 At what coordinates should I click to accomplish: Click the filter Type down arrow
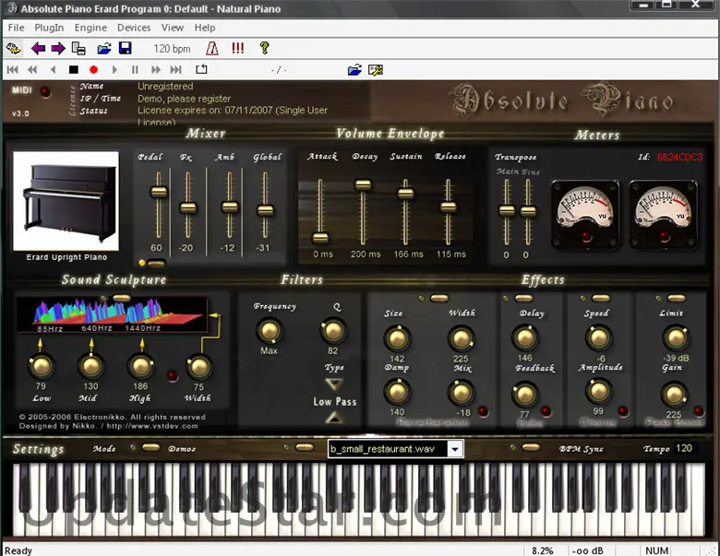334,383
